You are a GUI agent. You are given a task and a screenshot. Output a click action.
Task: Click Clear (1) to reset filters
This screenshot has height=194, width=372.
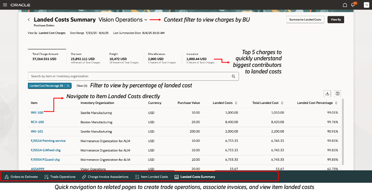tap(82, 86)
